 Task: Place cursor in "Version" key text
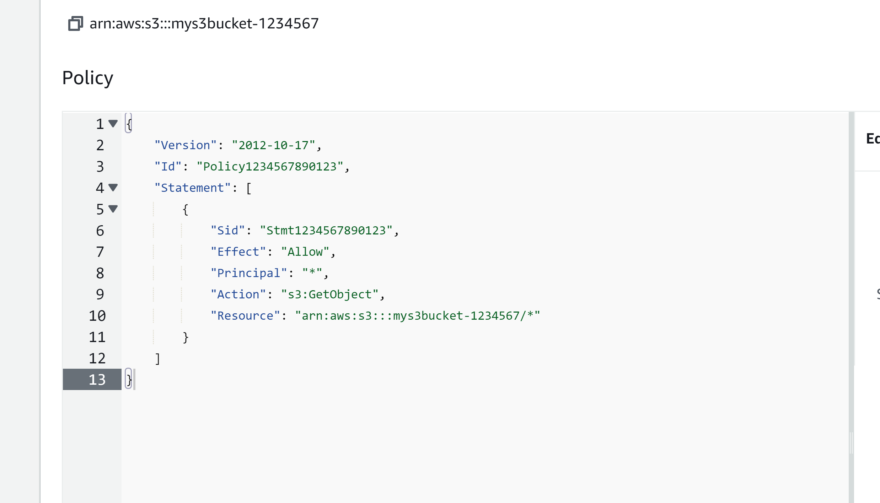(x=185, y=145)
